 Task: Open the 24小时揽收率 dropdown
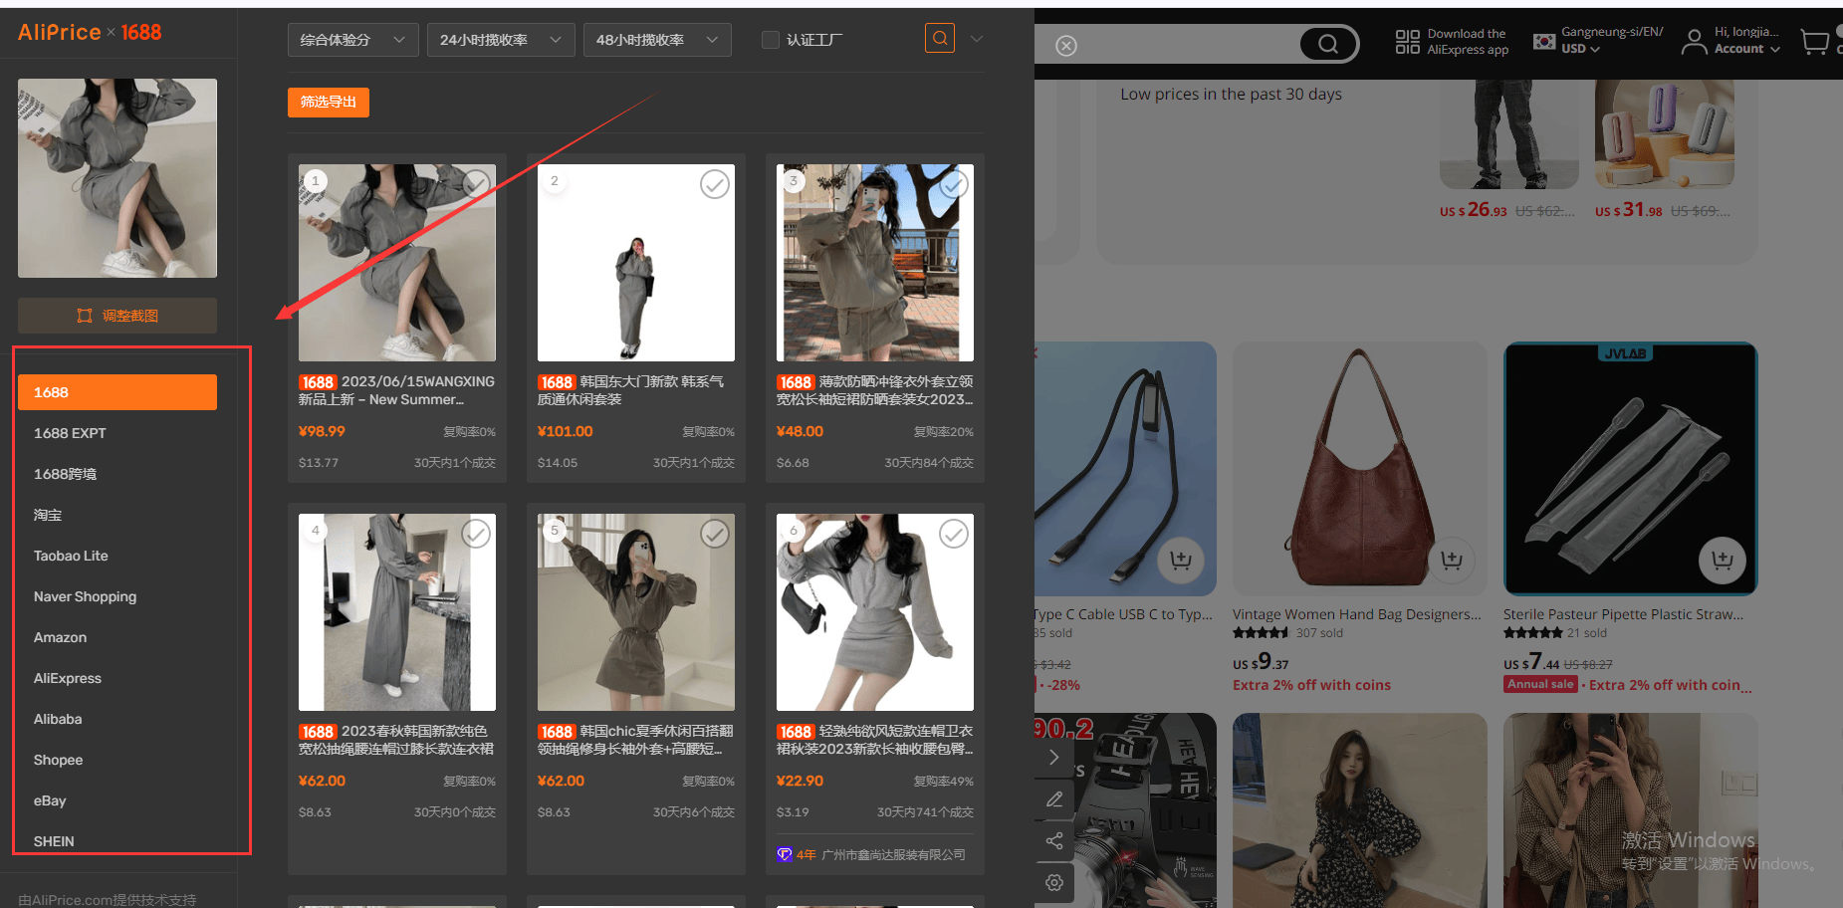pos(501,40)
